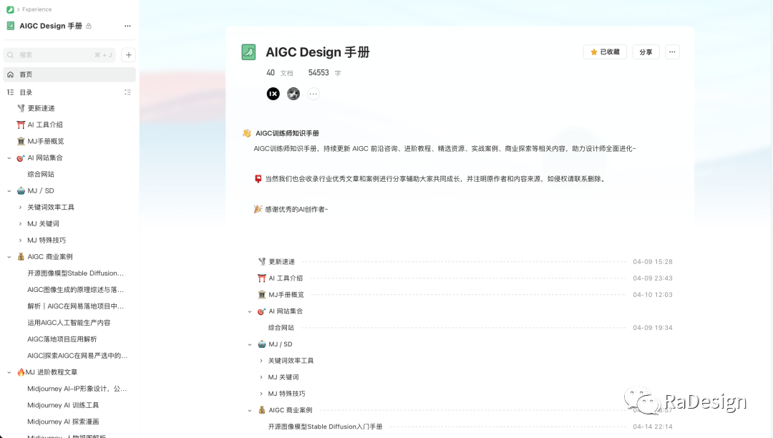The height and width of the screenshot is (438, 773).
Task: Click the building icon beside sidebar MJ手册概览
Action: tap(21, 141)
